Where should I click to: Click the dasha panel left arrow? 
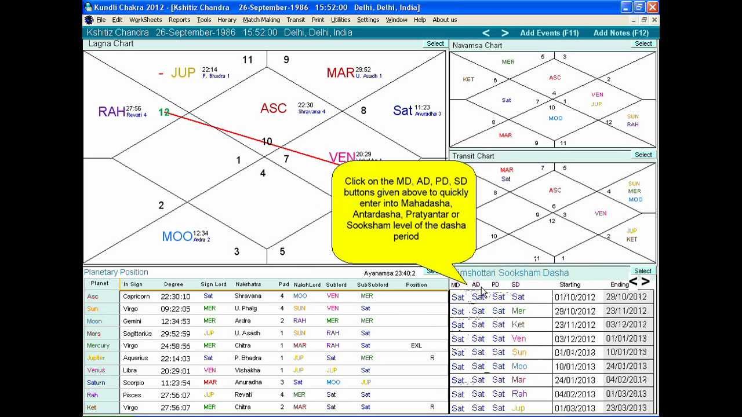click(633, 281)
